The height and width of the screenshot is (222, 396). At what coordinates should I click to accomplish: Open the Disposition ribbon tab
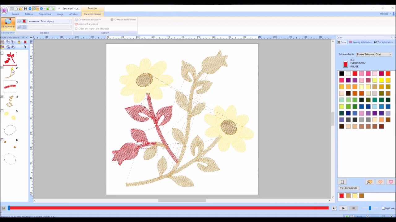coord(45,14)
